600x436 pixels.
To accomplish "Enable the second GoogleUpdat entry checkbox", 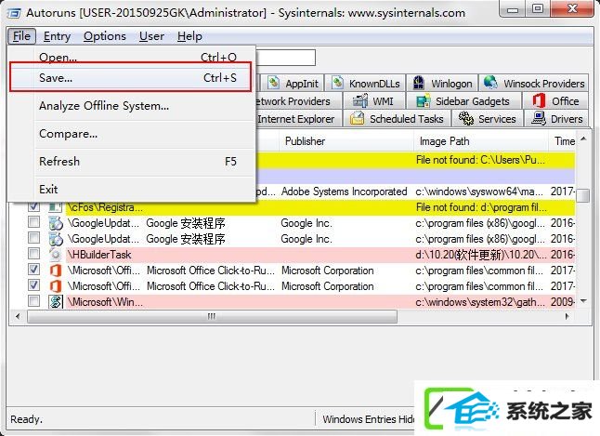I will (x=33, y=238).
